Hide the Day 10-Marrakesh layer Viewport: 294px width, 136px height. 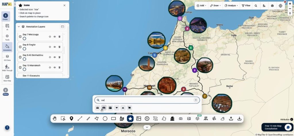pos(55,67)
